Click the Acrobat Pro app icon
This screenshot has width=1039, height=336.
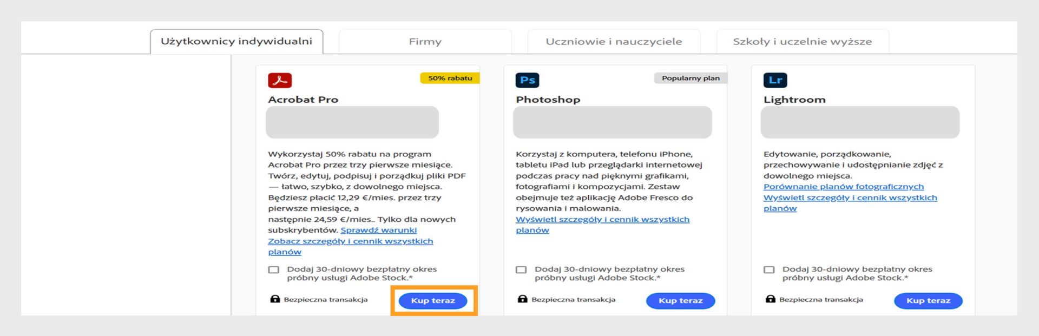pos(280,80)
